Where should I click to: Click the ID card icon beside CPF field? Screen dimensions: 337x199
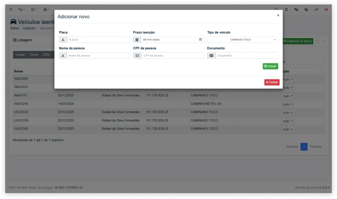point(137,55)
